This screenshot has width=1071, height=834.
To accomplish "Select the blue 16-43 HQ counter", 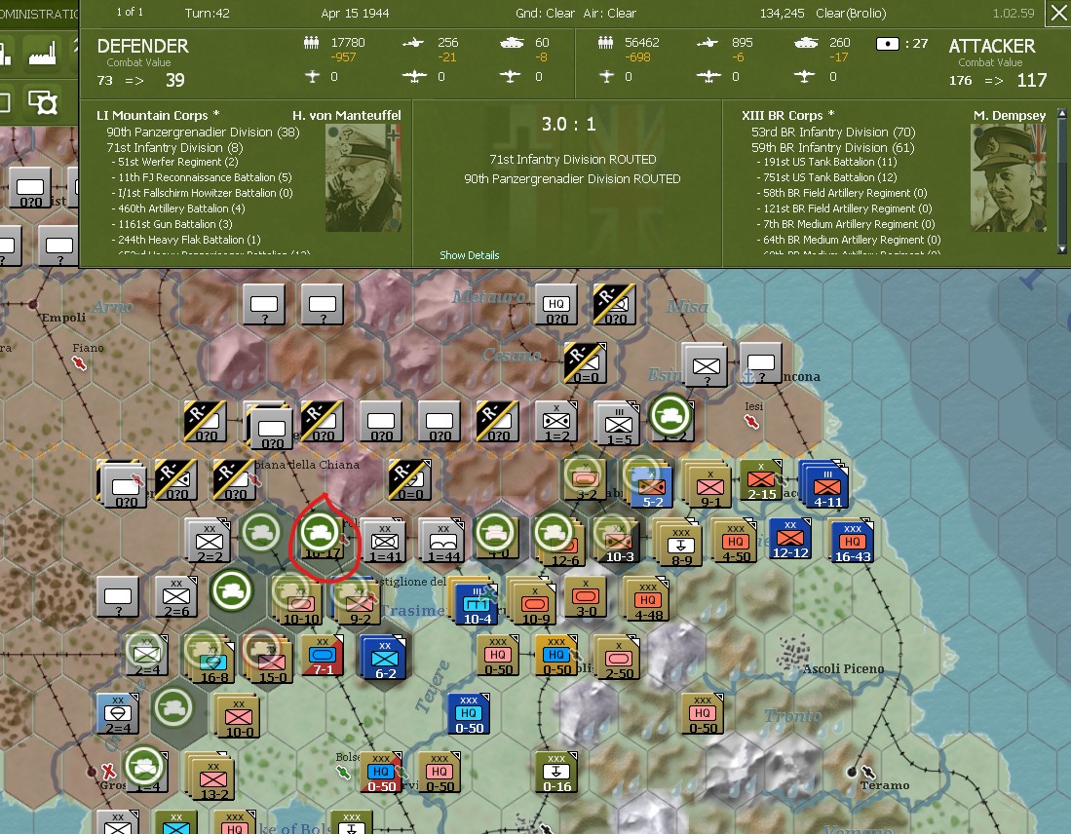I will (x=853, y=542).
